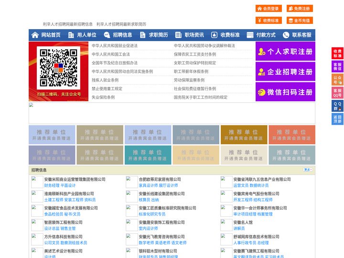Open the 女职工劳动保护特别规定 link

click(195, 63)
